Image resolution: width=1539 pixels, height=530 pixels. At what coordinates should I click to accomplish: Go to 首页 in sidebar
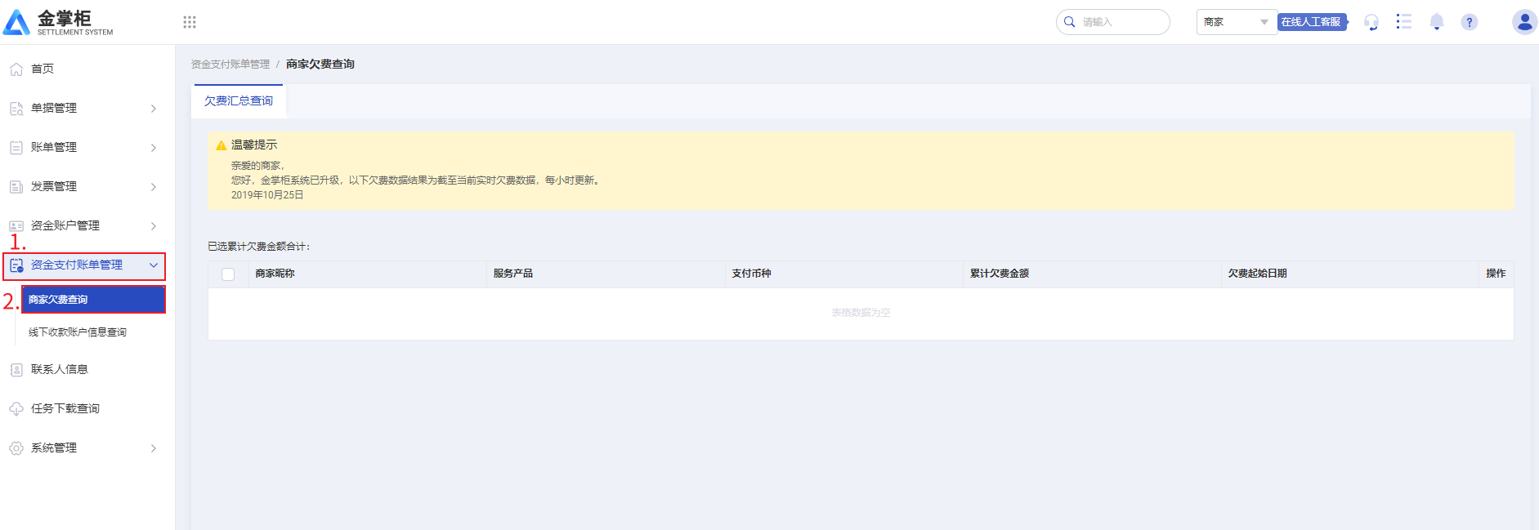(x=43, y=69)
